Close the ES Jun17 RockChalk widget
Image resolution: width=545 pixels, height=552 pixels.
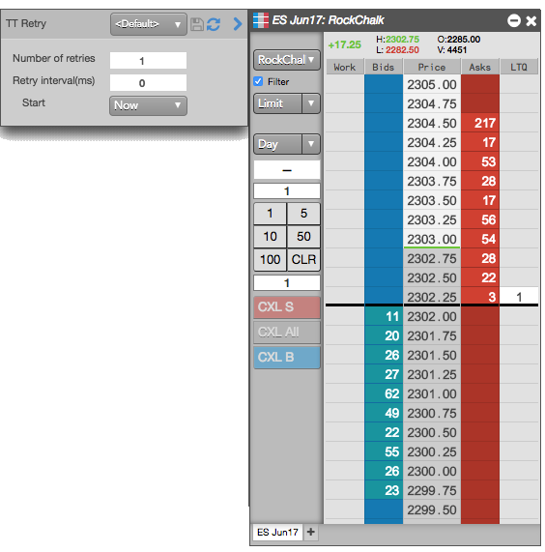[531, 20]
